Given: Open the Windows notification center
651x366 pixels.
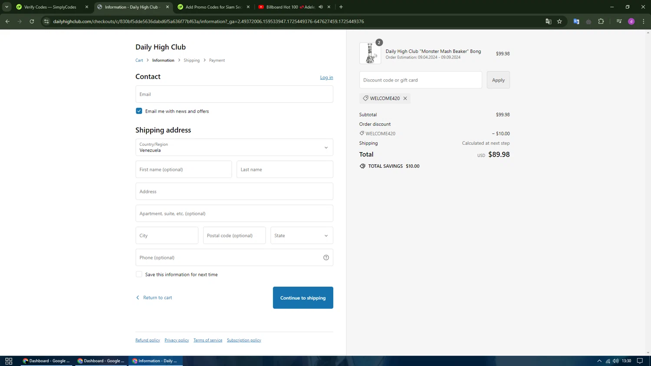Looking at the screenshot, I should [x=640, y=361].
